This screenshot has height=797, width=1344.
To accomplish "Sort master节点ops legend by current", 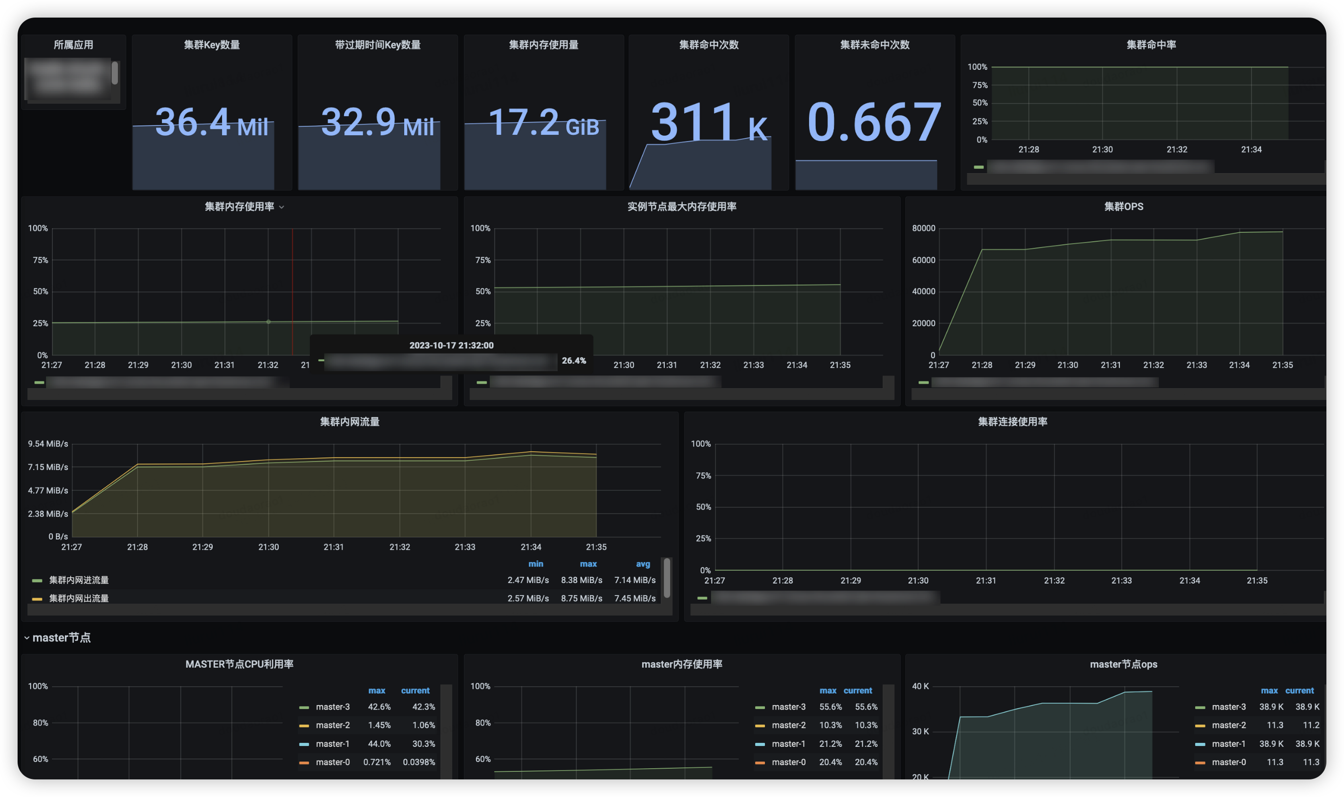I will [x=1299, y=691].
